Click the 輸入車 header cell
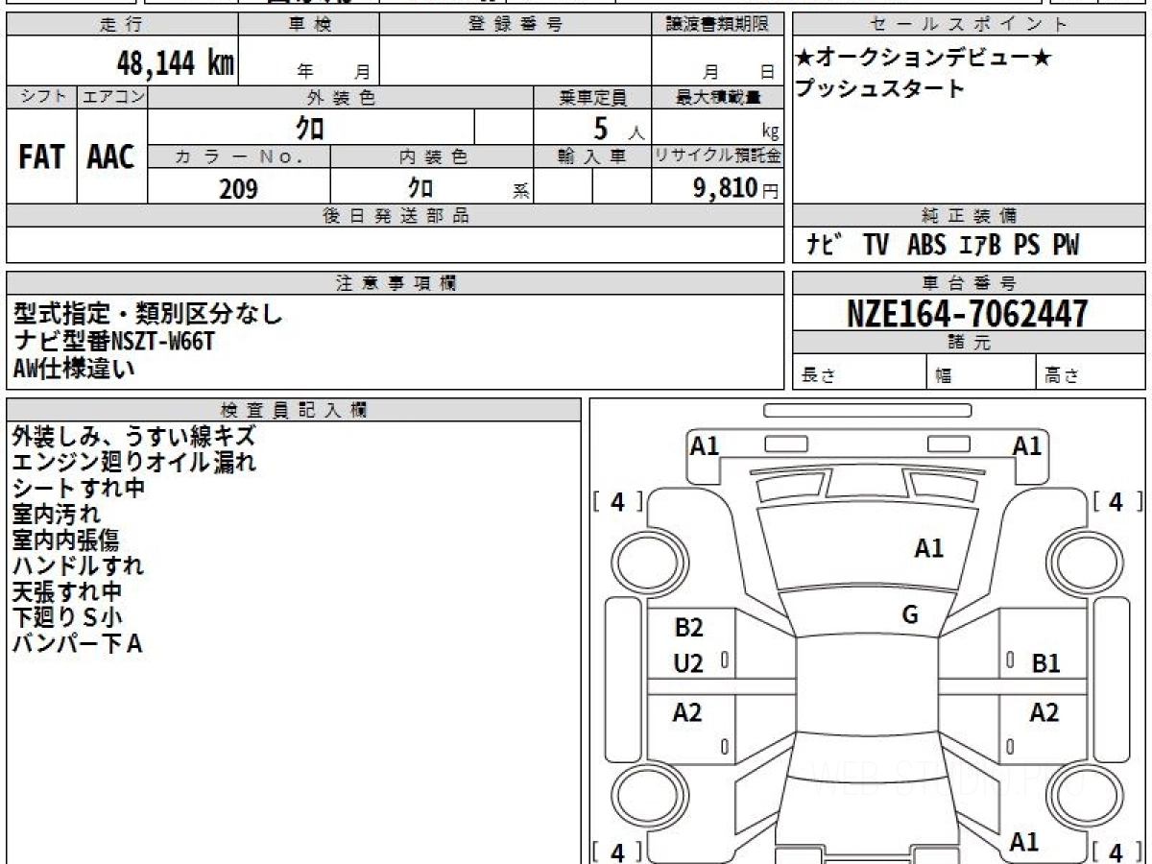This screenshot has width=1152, height=864. 592,156
